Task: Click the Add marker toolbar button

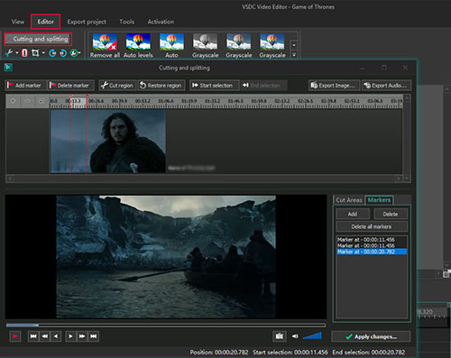Action: [26, 86]
